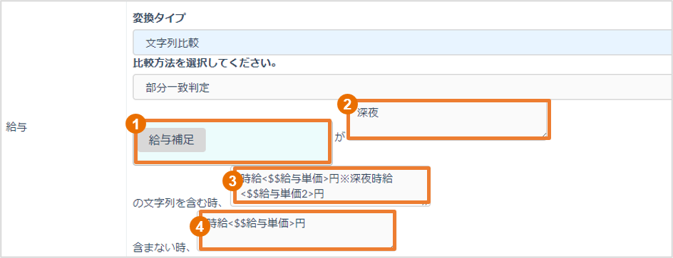Screen dimensions: 673x258
Task: Click empty space beside the 給与補足 chip
Action: 266,141
